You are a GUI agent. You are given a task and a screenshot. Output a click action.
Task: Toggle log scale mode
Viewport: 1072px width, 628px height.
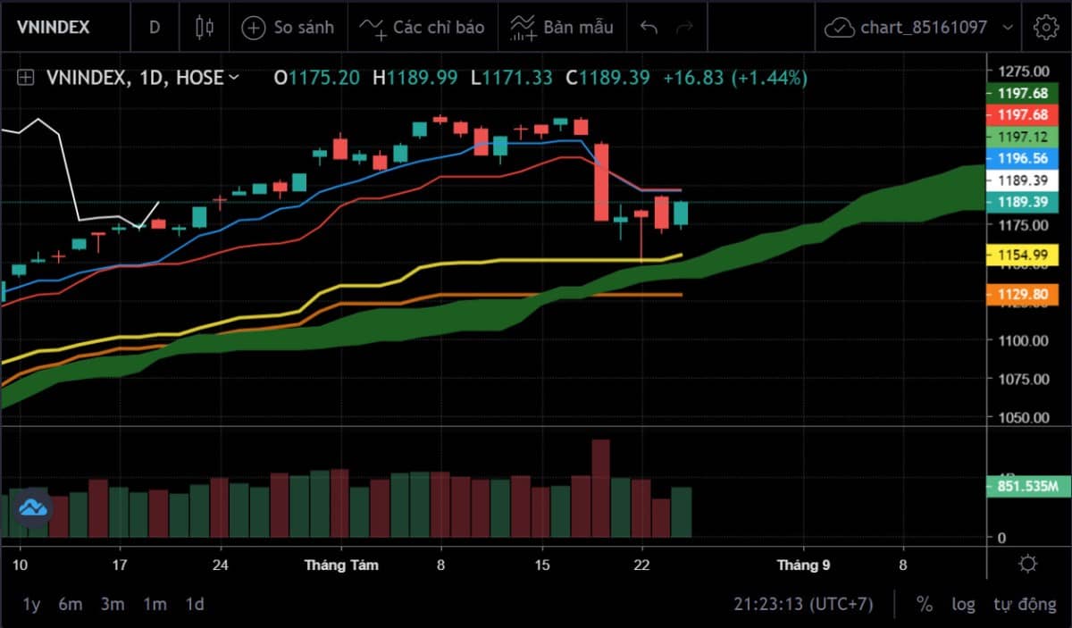coord(963,605)
